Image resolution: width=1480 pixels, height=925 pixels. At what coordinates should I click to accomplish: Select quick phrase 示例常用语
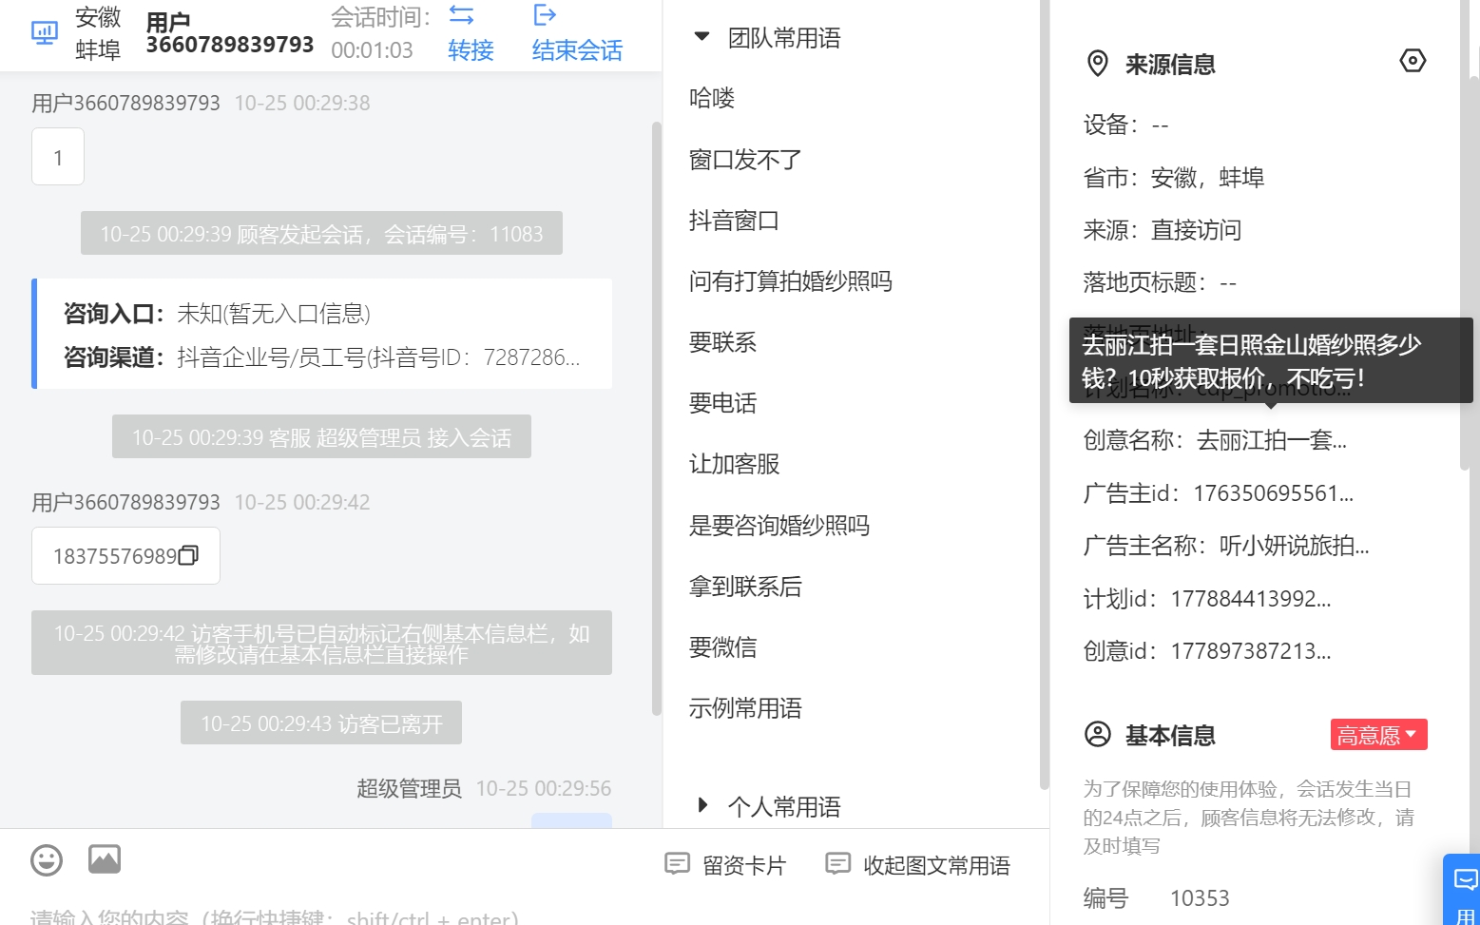(x=745, y=708)
